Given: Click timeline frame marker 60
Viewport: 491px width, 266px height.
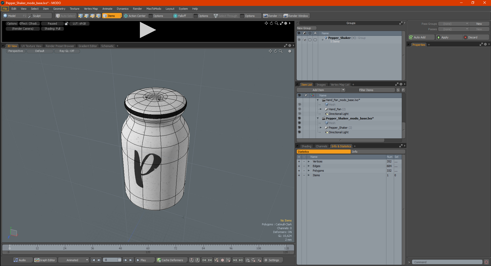Looking at the screenshot, I should point(148,248).
